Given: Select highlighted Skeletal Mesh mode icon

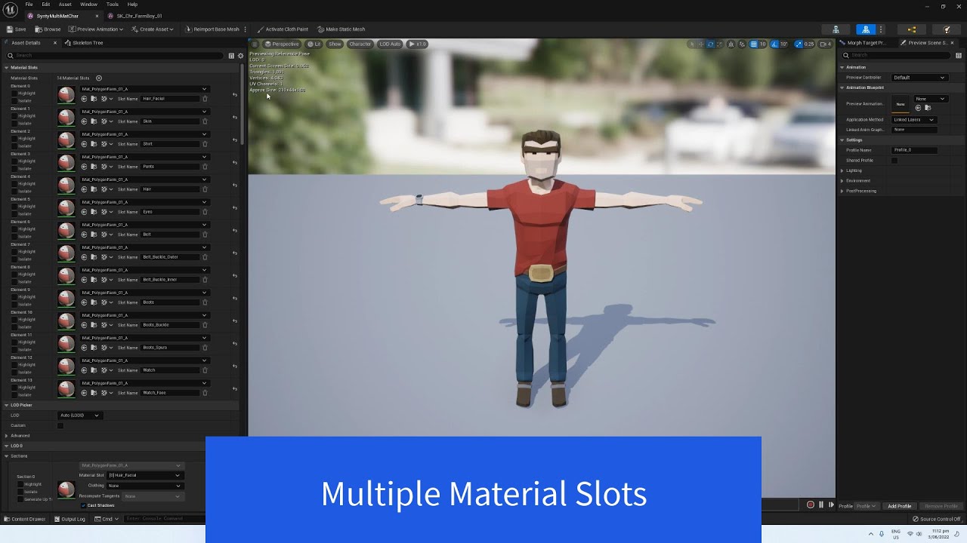Looking at the screenshot, I should (866, 29).
